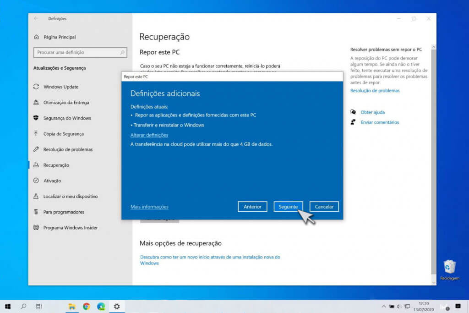This screenshot has width=469, height=313.
Task: Click the Enviar comentários link
Action: click(x=380, y=122)
